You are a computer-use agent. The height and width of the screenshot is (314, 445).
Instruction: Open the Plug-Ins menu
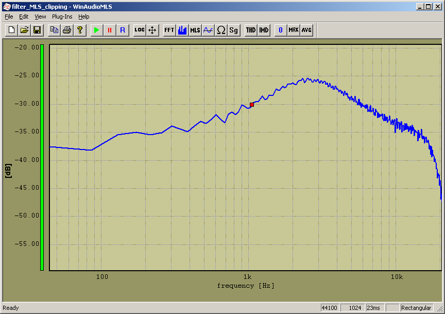[62, 16]
